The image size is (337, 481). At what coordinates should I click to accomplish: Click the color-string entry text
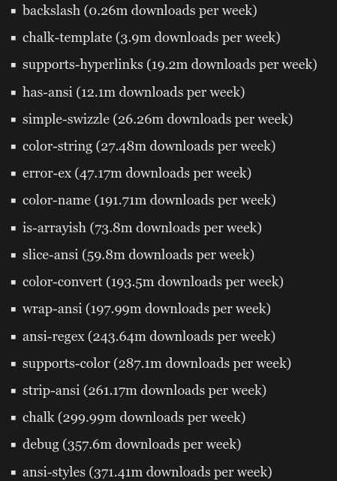(x=149, y=146)
